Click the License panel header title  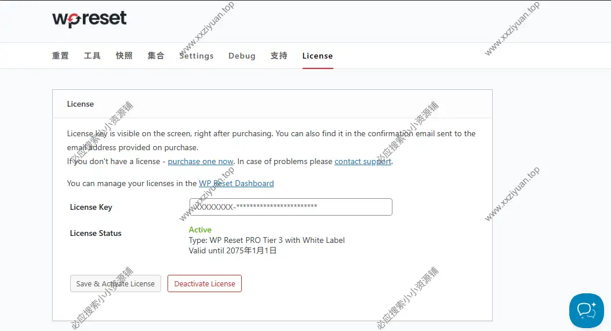point(81,104)
